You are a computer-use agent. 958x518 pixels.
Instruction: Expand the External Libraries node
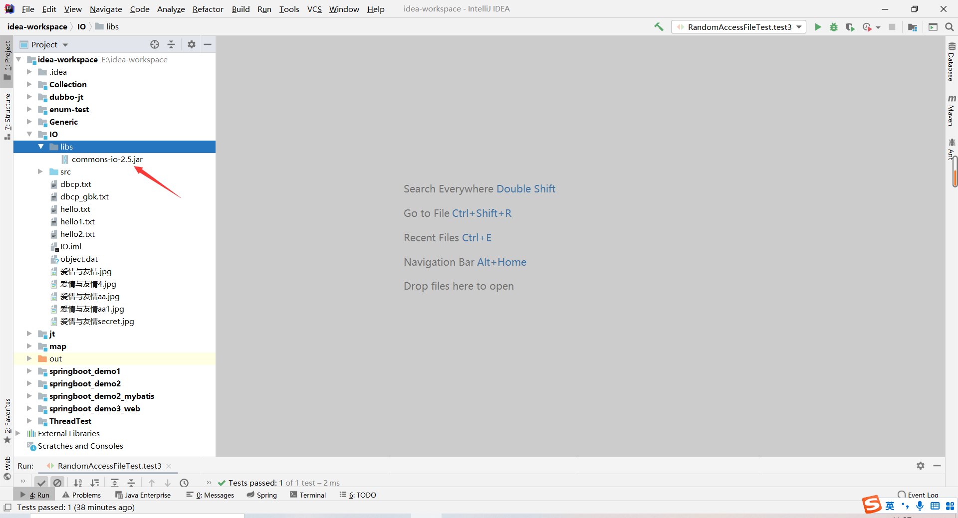(18, 433)
